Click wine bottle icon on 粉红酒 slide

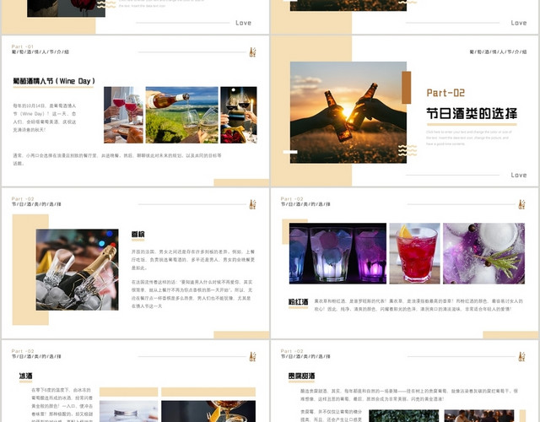tap(521, 204)
